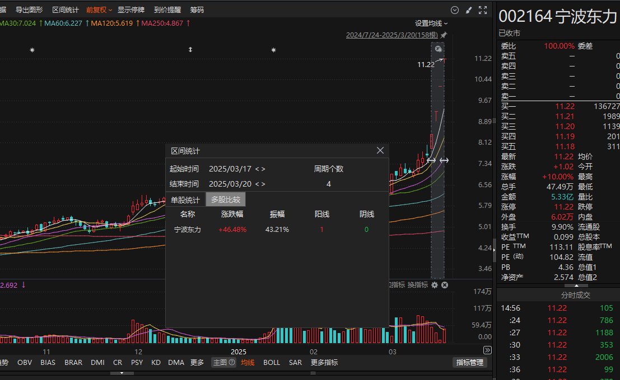The height and width of the screenshot is (380, 620).
Task: Click the fullscreen expand arrows icon
Action: [483, 10]
